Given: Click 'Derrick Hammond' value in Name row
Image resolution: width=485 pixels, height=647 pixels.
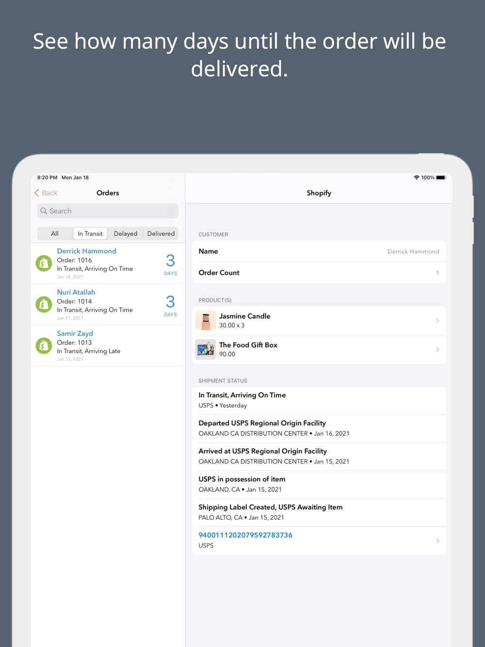Looking at the screenshot, I should 413,251.
